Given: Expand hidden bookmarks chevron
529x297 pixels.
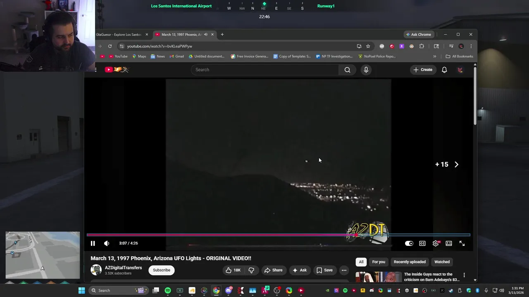Looking at the screenshot, I should tap(434, 57).
